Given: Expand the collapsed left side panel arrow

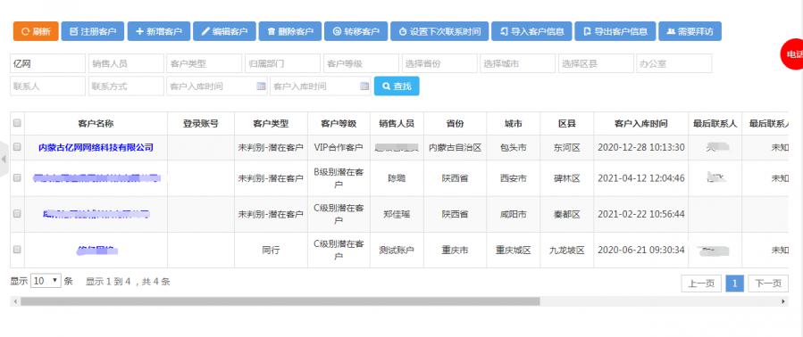Looking at the screenshot, I should coord(4,159).
